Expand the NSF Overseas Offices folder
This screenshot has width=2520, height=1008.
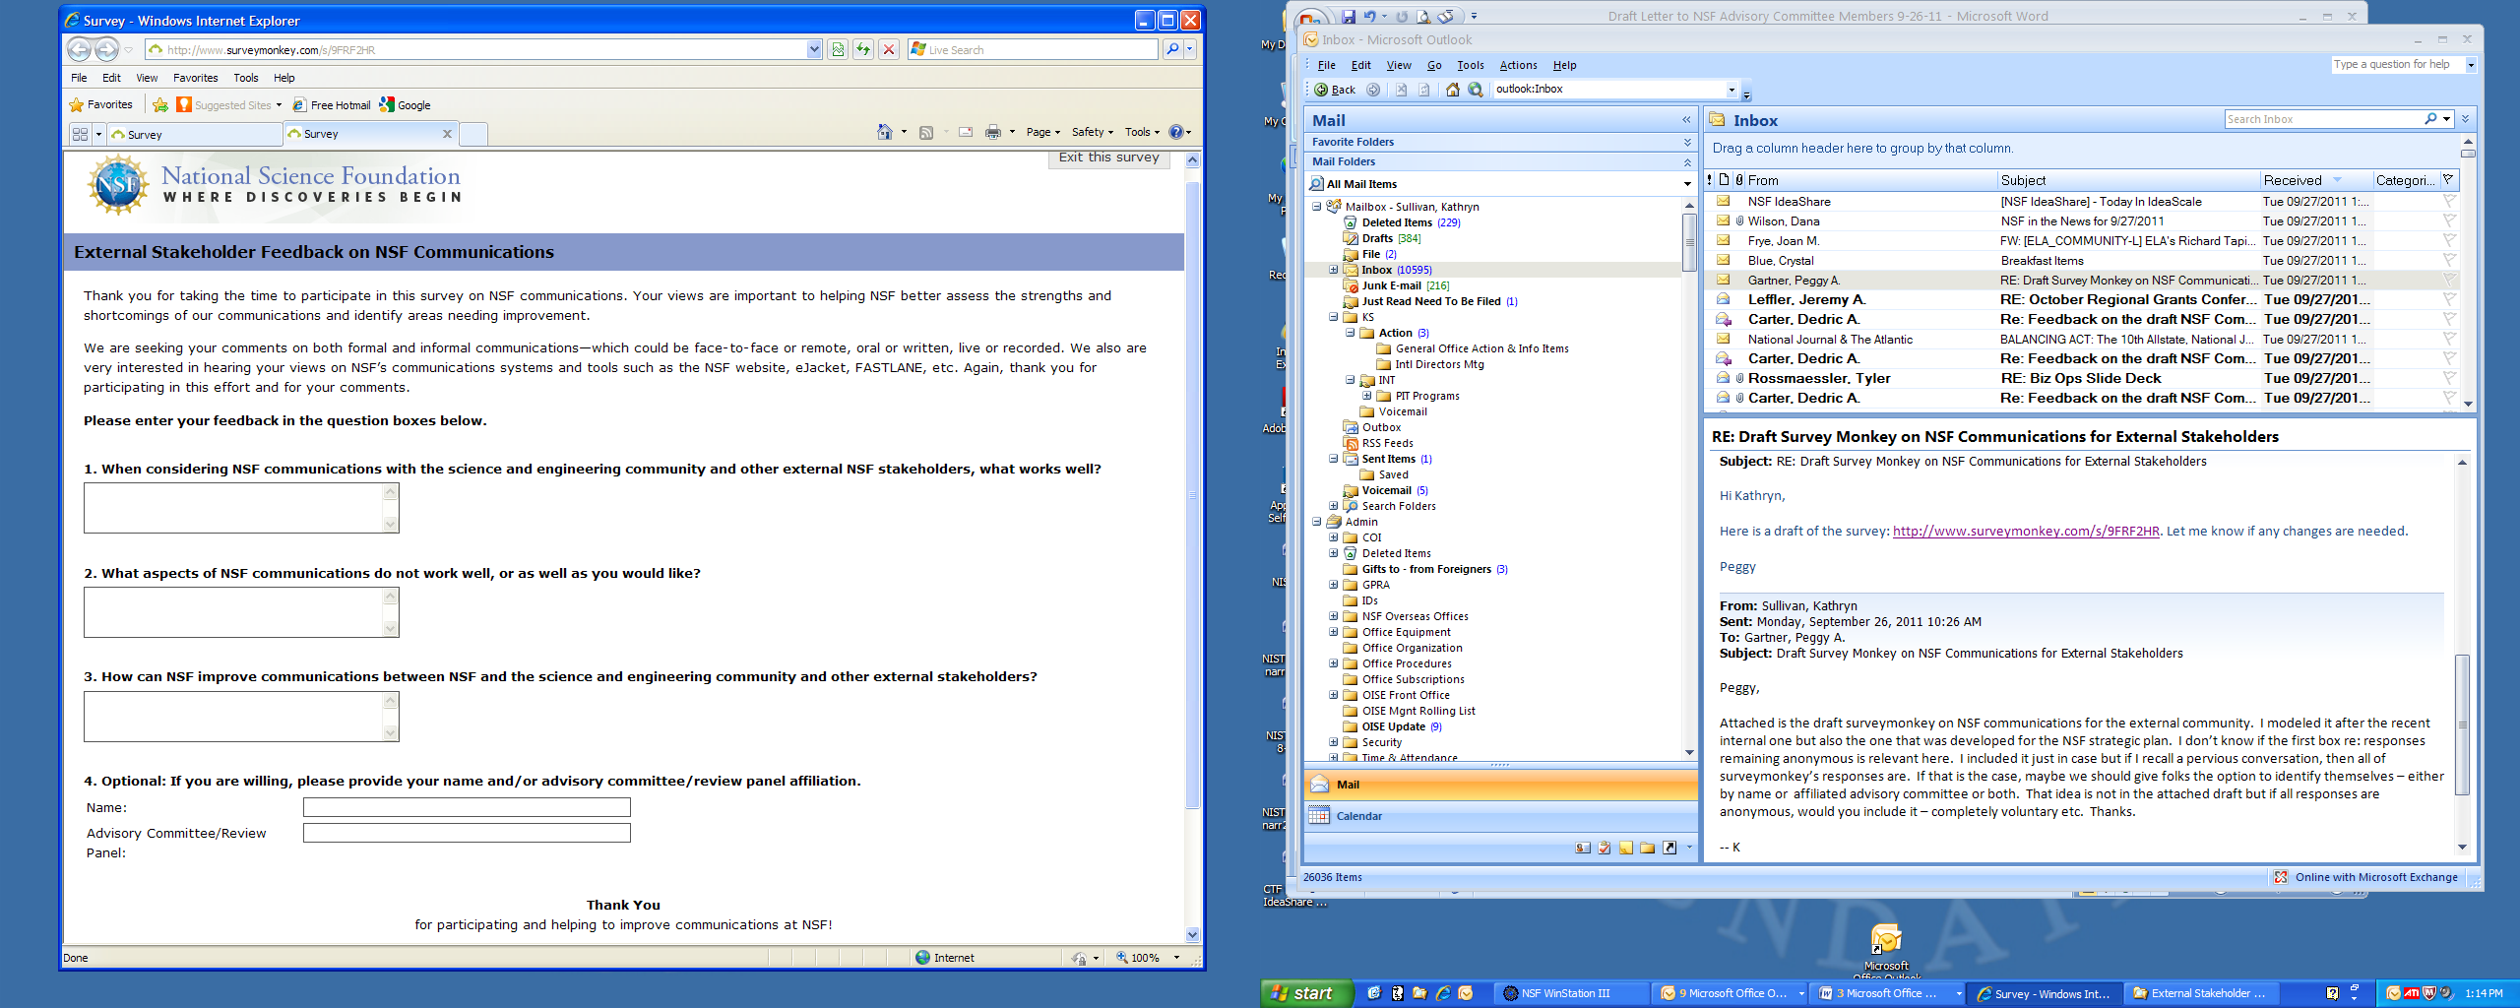point(1334,616)
